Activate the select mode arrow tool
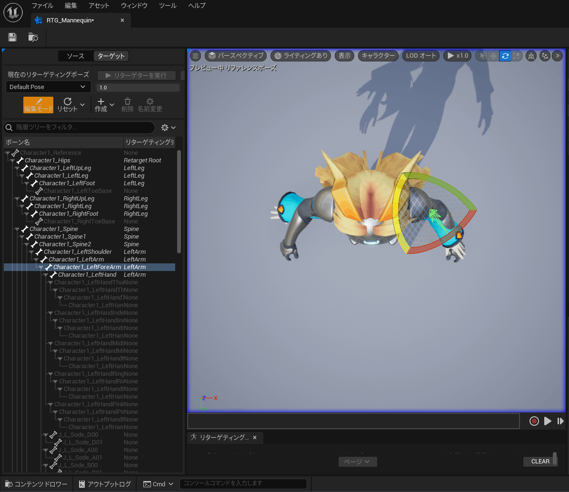Viewport: 569px width, 492px height. [x=482, y=56]
